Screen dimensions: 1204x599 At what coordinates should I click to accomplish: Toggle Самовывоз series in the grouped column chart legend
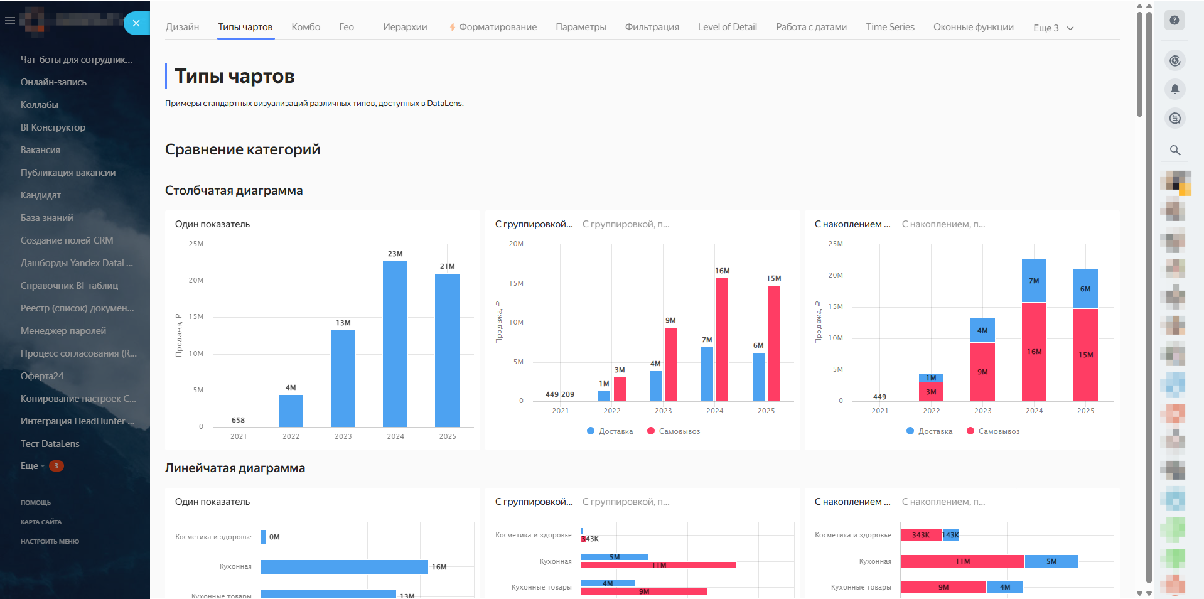pyautogui.click(x=679, y=431)
